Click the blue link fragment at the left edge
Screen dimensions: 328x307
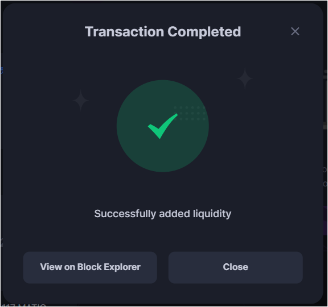click(2, 70)
